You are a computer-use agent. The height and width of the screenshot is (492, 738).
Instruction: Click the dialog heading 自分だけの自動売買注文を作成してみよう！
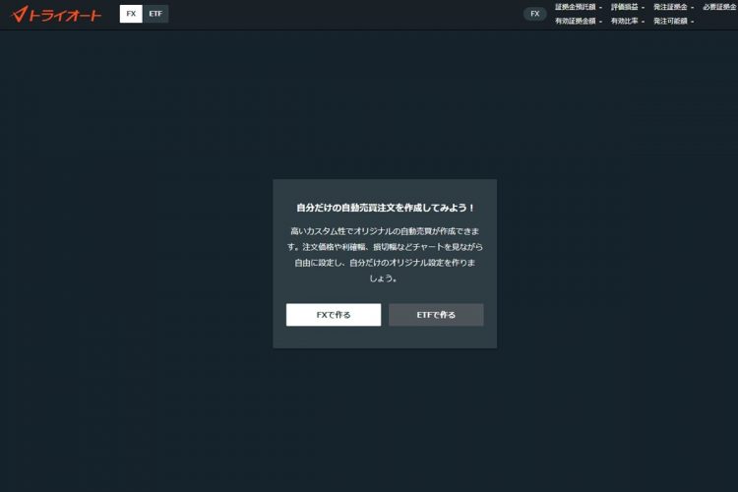tap(385, 208)
